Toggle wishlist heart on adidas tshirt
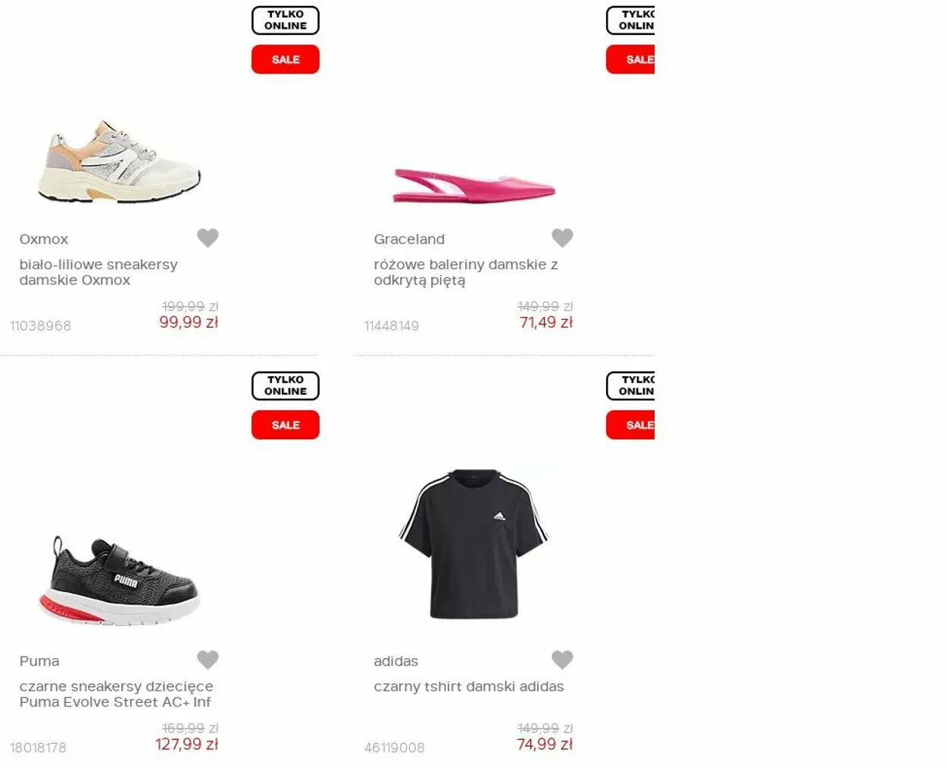The height and width of the screenshot is (768, 947). click(562, 660)
